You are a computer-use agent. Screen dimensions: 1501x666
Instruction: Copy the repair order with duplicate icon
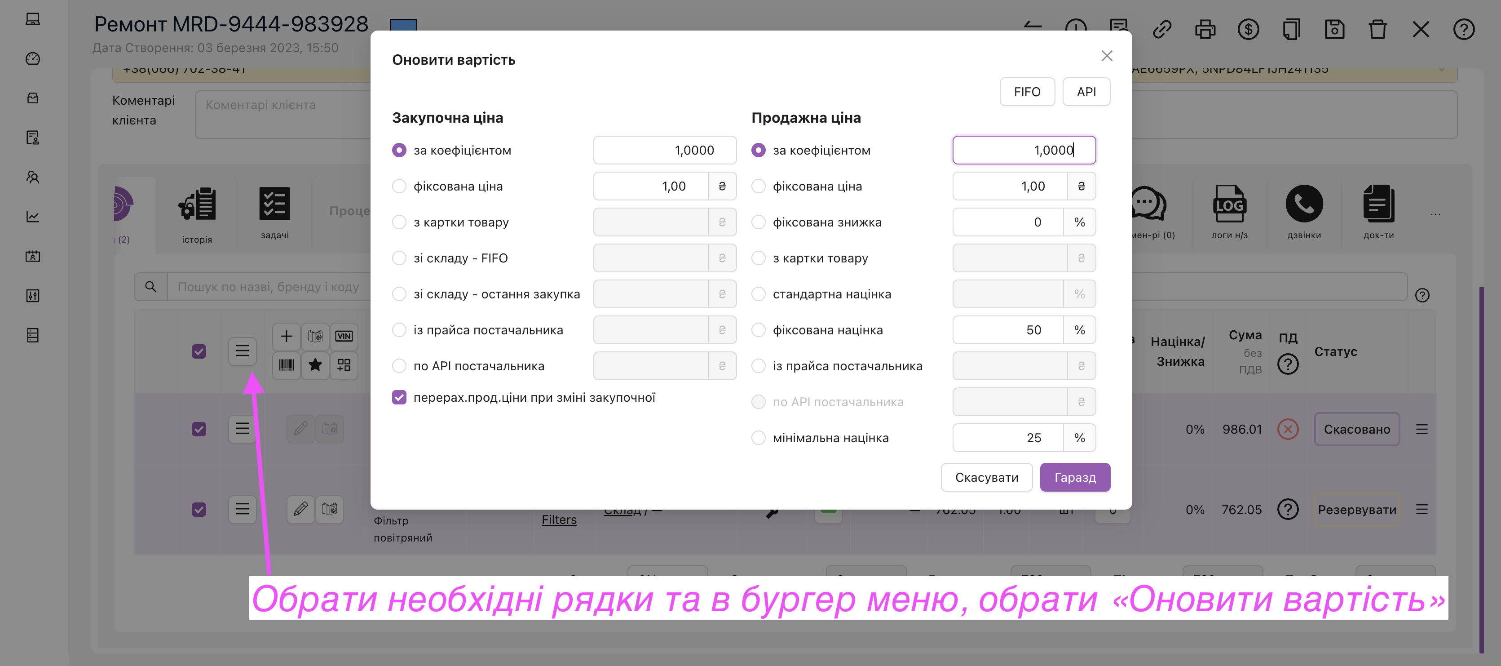coord(1291,29)
